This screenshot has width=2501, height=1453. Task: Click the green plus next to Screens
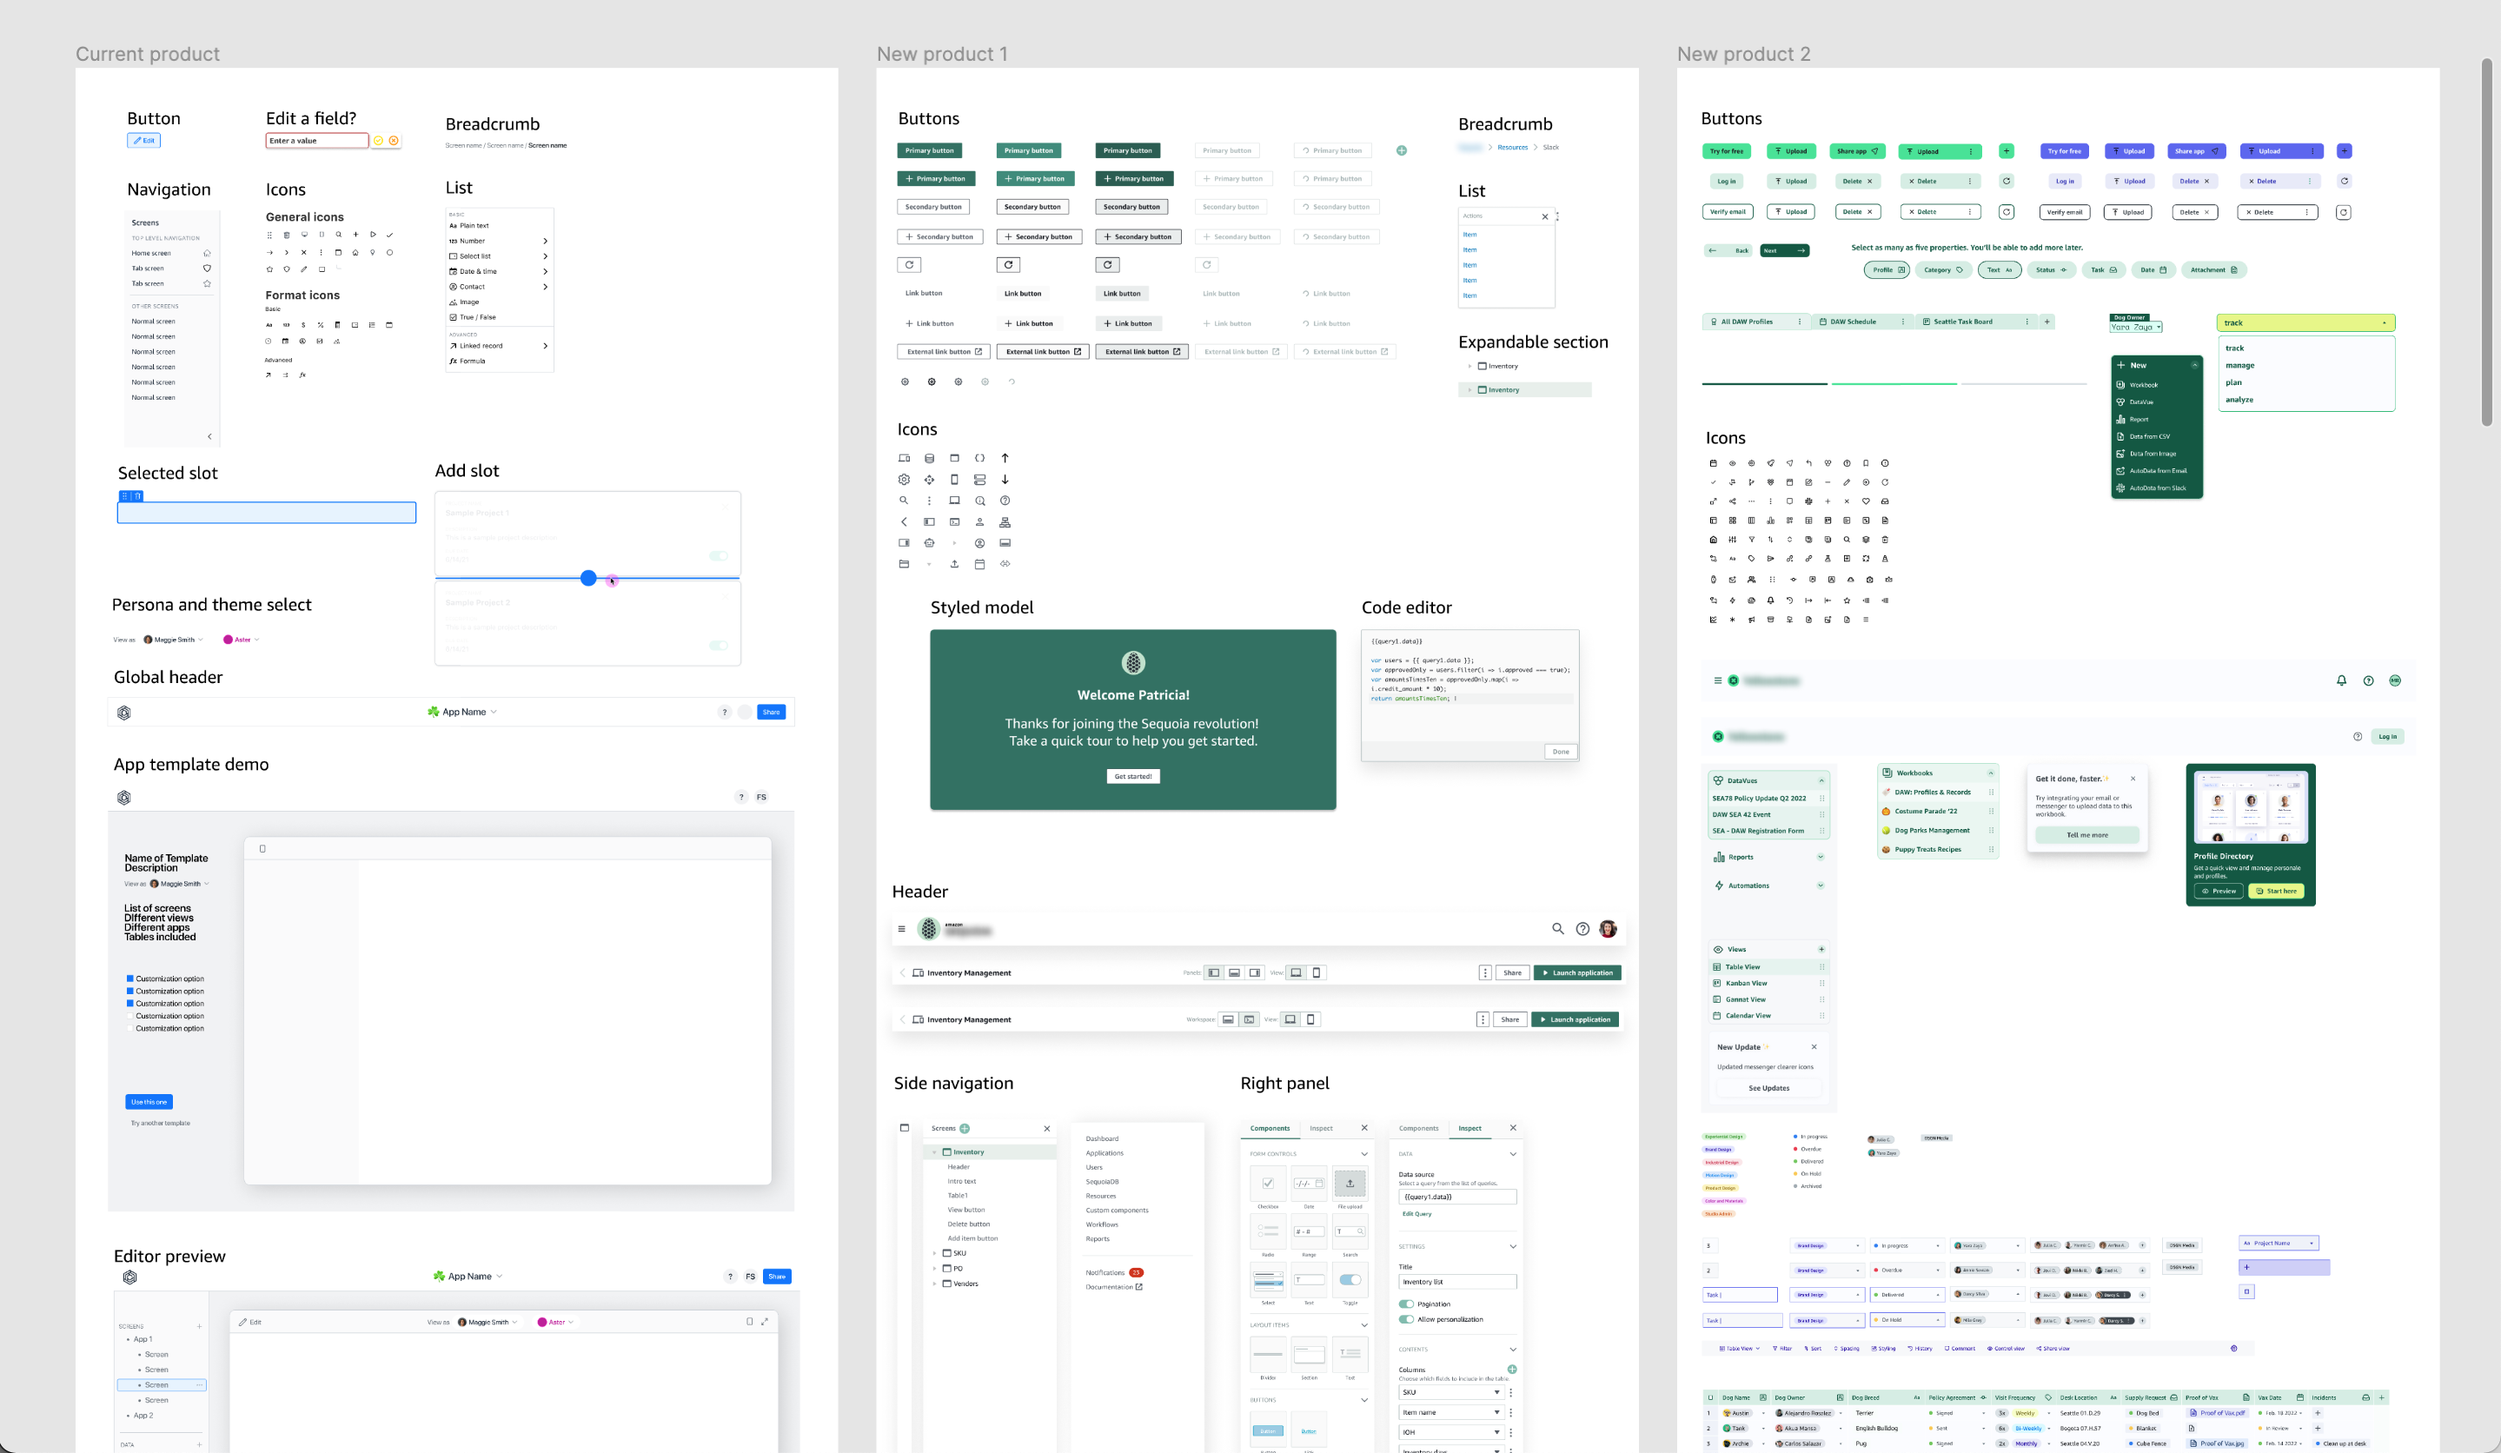(x=965, y=1129)
